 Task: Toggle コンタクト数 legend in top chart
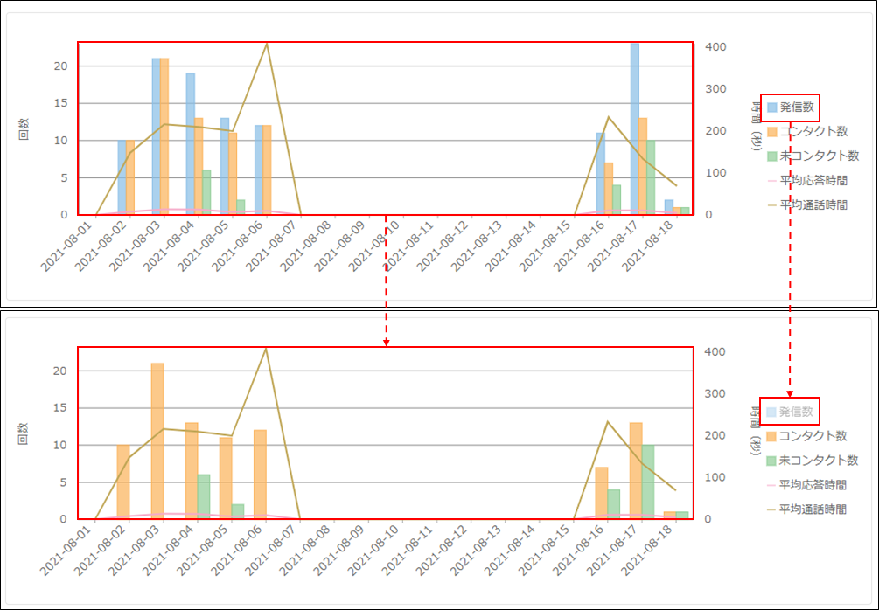813,132
